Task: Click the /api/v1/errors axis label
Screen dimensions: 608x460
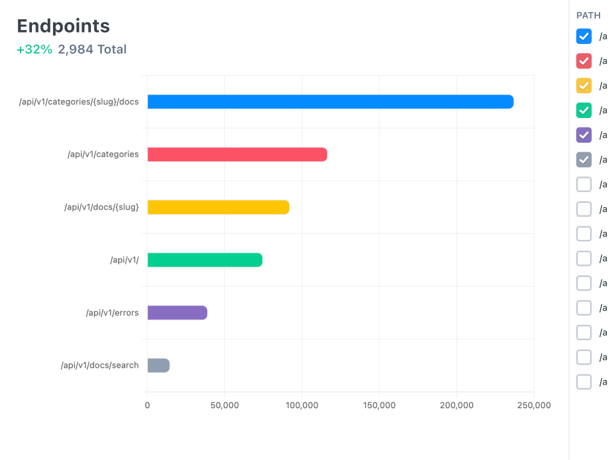Action: point(112,313)
